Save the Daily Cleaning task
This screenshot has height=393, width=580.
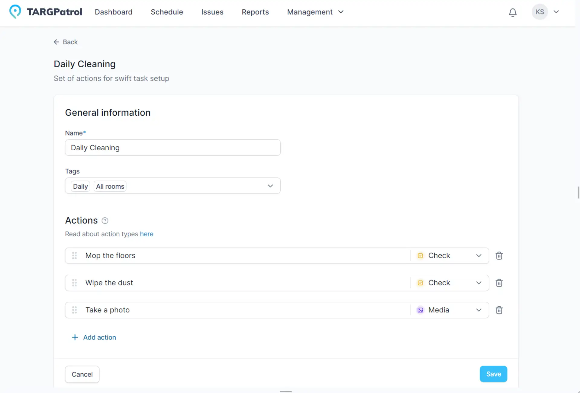(x=493, y=374)
